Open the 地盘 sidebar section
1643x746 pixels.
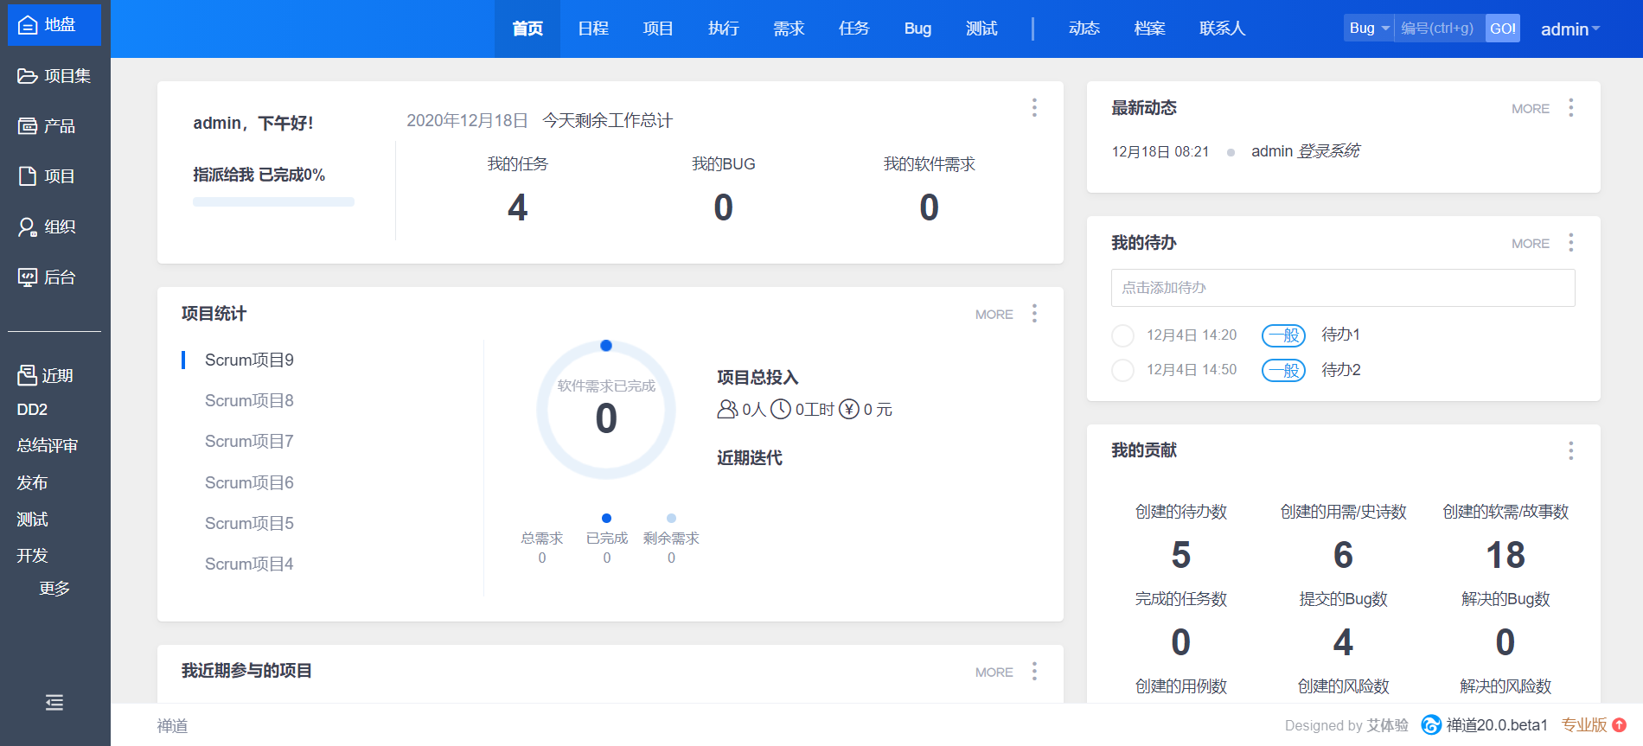point(54,25)
